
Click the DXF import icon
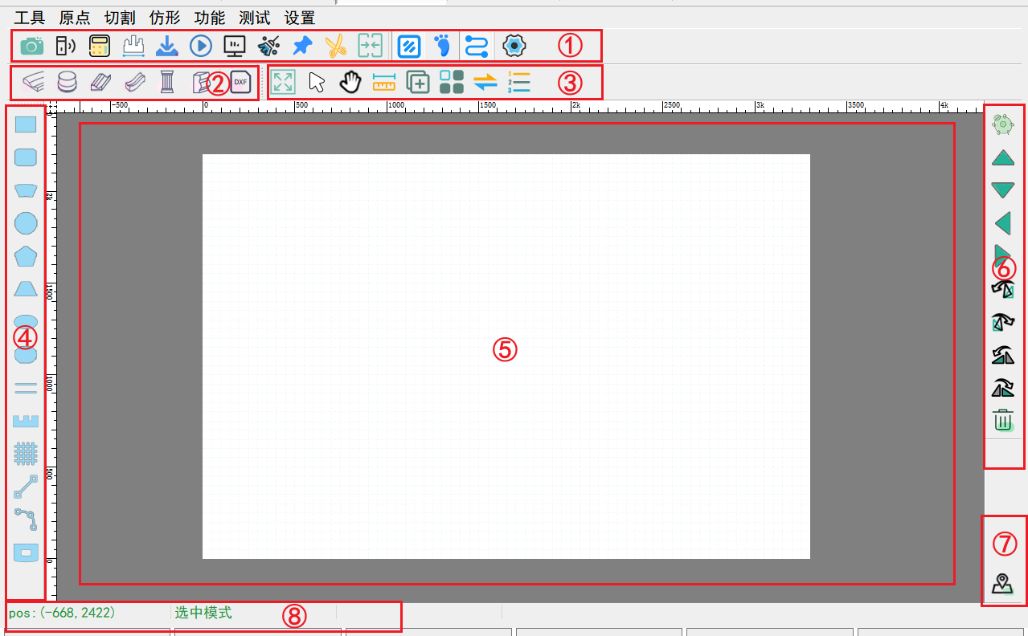(240, 82)
